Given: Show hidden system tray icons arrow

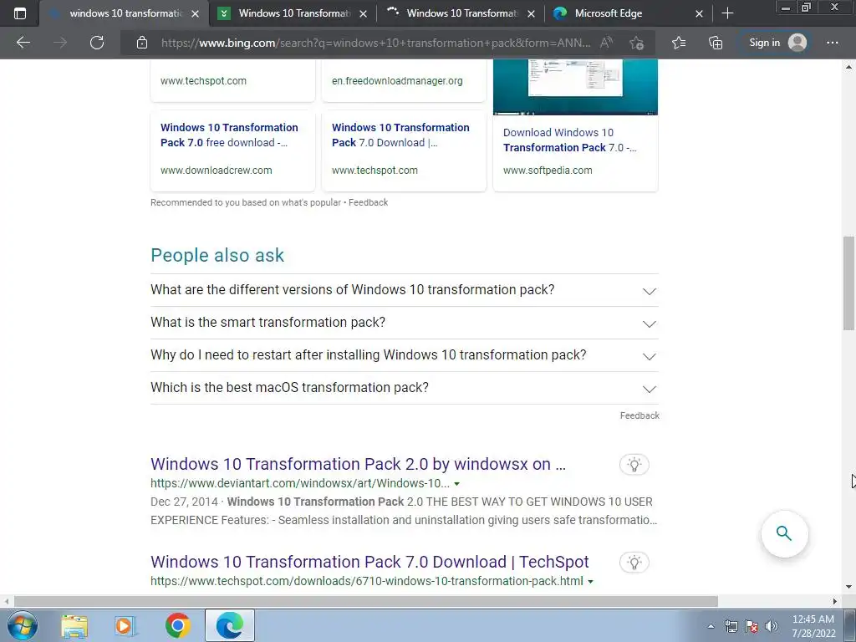Looking at the screenshot, I should pos(711,626).
